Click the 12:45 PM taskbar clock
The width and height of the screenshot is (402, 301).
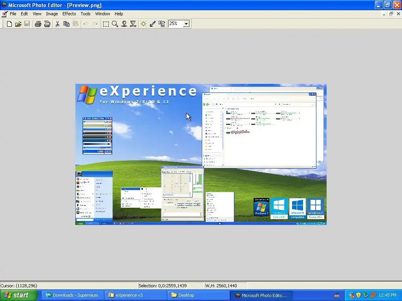[x=387, y=296]
